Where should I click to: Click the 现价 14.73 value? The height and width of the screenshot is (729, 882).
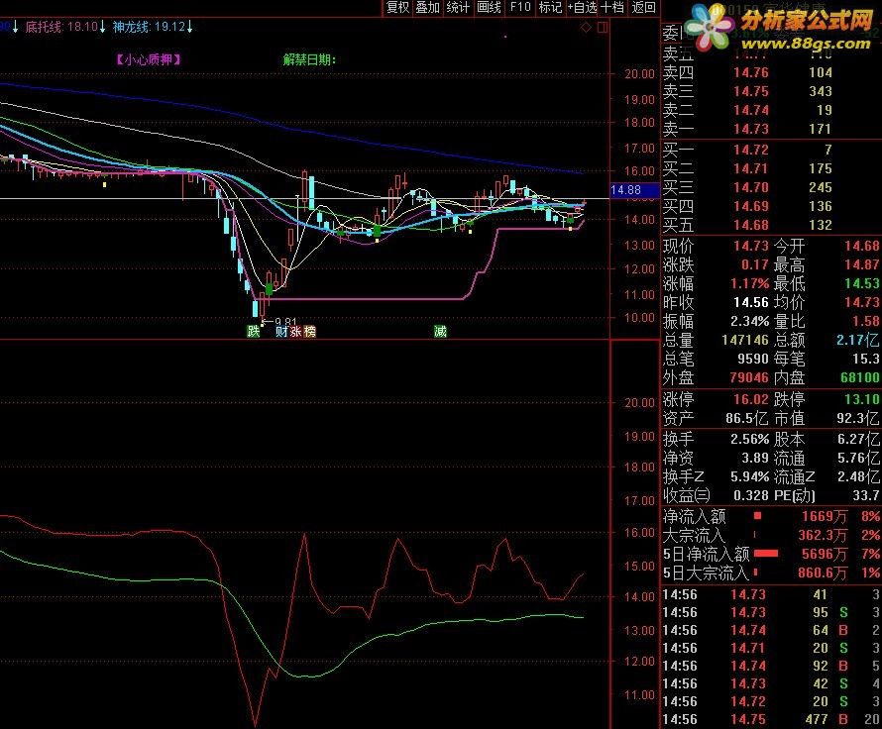tap(750, 246)
